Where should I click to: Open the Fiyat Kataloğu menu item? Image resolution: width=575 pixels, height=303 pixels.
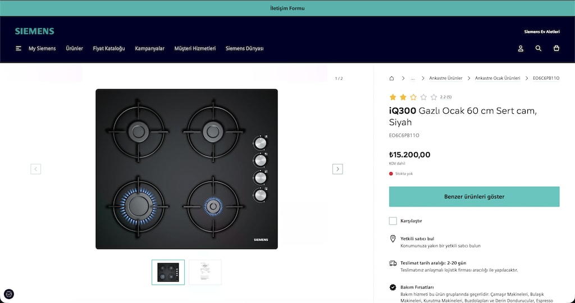109,48
